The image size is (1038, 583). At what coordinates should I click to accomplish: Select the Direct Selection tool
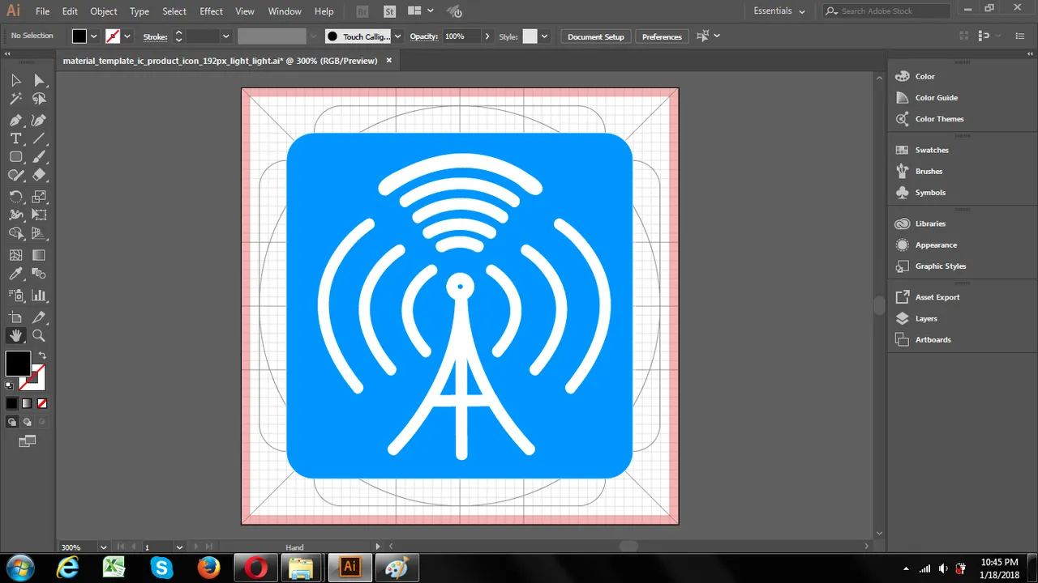39,79
